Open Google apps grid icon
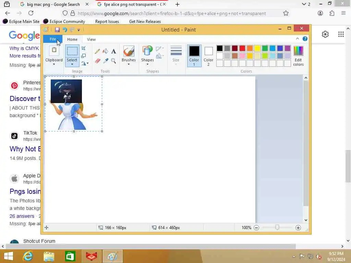351x263 pixels. coord(341,34)
